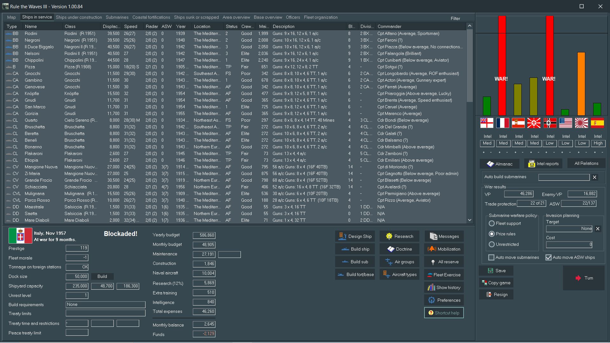Click the USA flag icon
The image size is (610, 343).
tap(566, 123)
